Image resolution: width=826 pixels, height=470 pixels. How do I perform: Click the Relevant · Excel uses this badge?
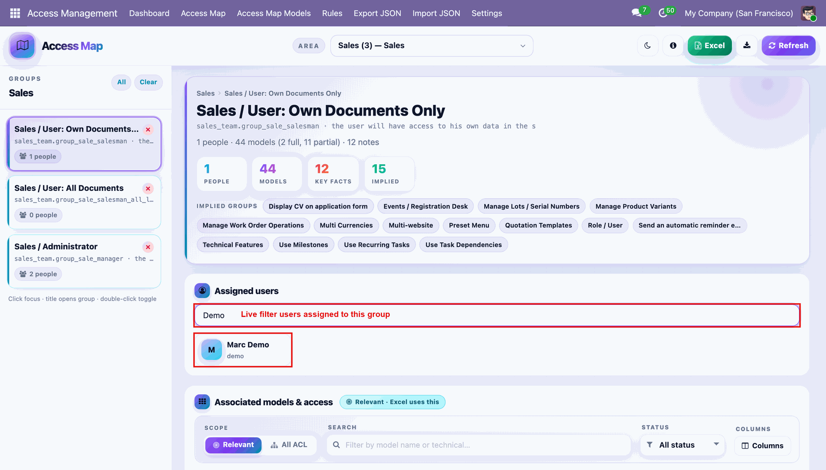[x=392, y=402]
